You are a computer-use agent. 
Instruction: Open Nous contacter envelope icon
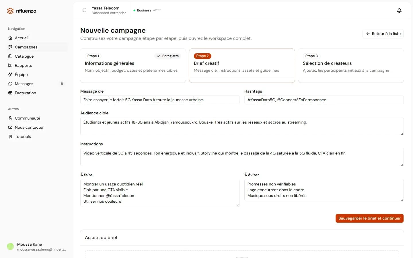[10, 127]
